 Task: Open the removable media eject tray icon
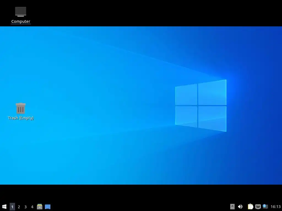(232, 207)
